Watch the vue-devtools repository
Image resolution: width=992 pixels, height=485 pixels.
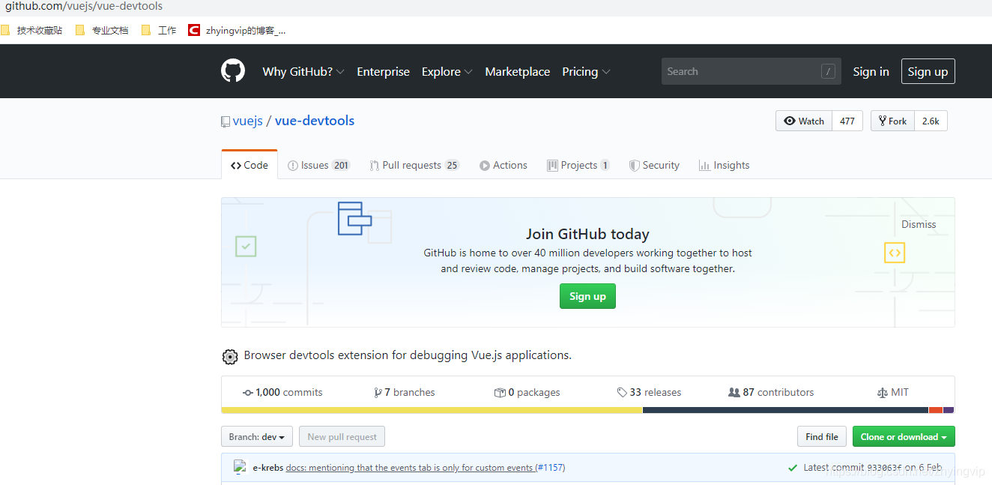tap(804, 121)
